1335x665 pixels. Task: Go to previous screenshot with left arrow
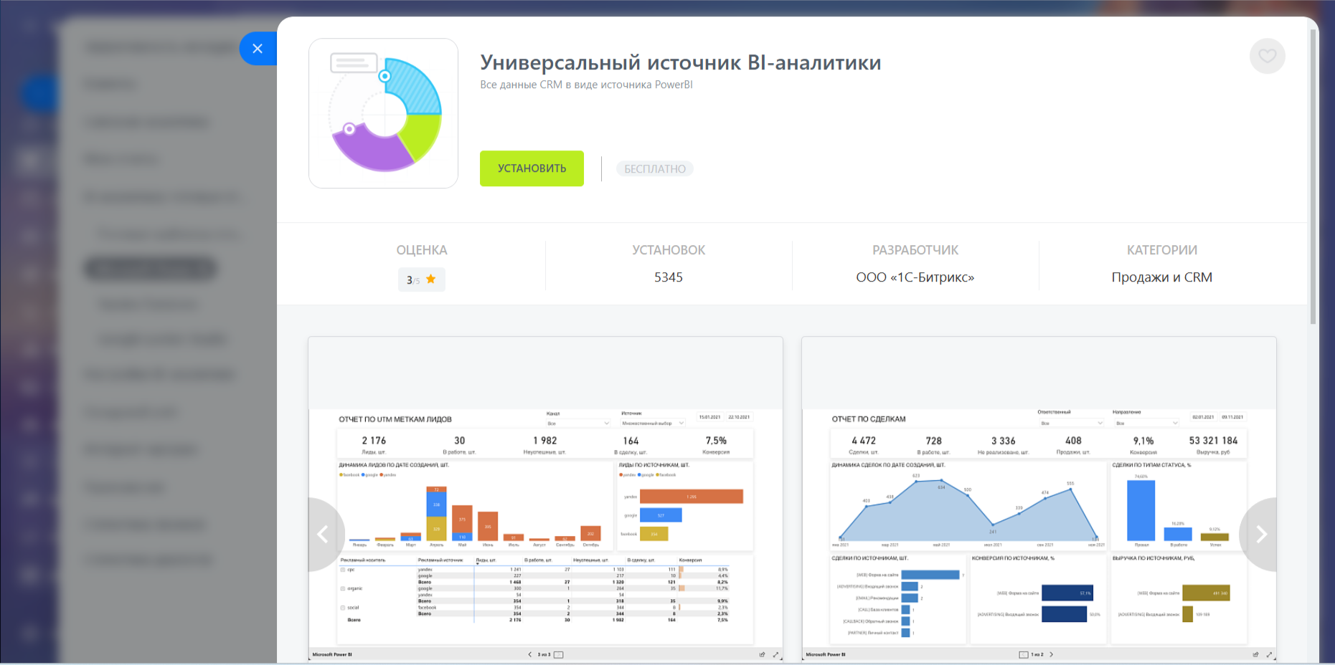pyautogui.click(x=324, y=535)
